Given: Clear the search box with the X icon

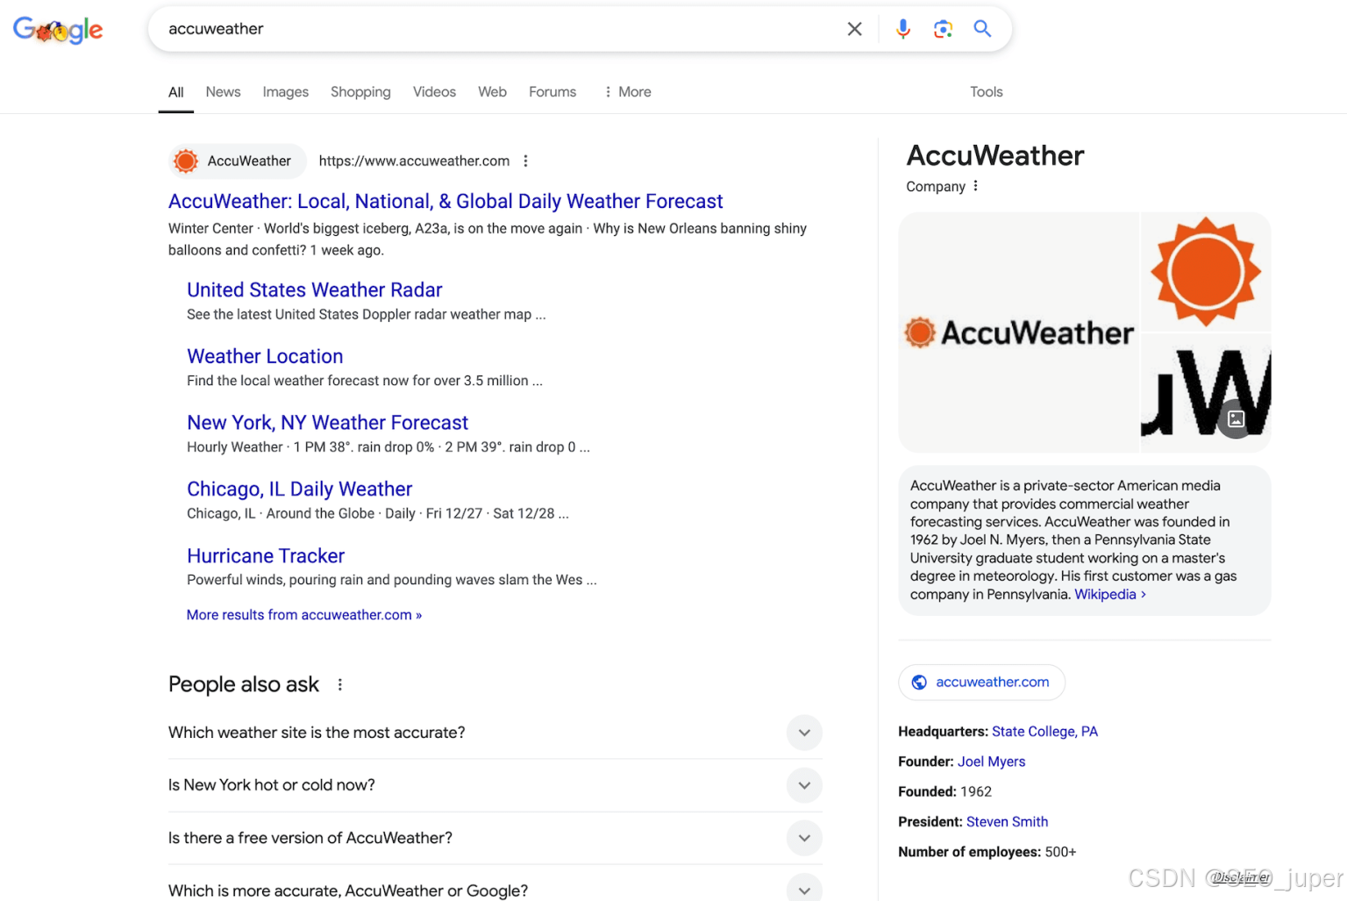Looking at the screenshot, I should click(x=854, y=29).
